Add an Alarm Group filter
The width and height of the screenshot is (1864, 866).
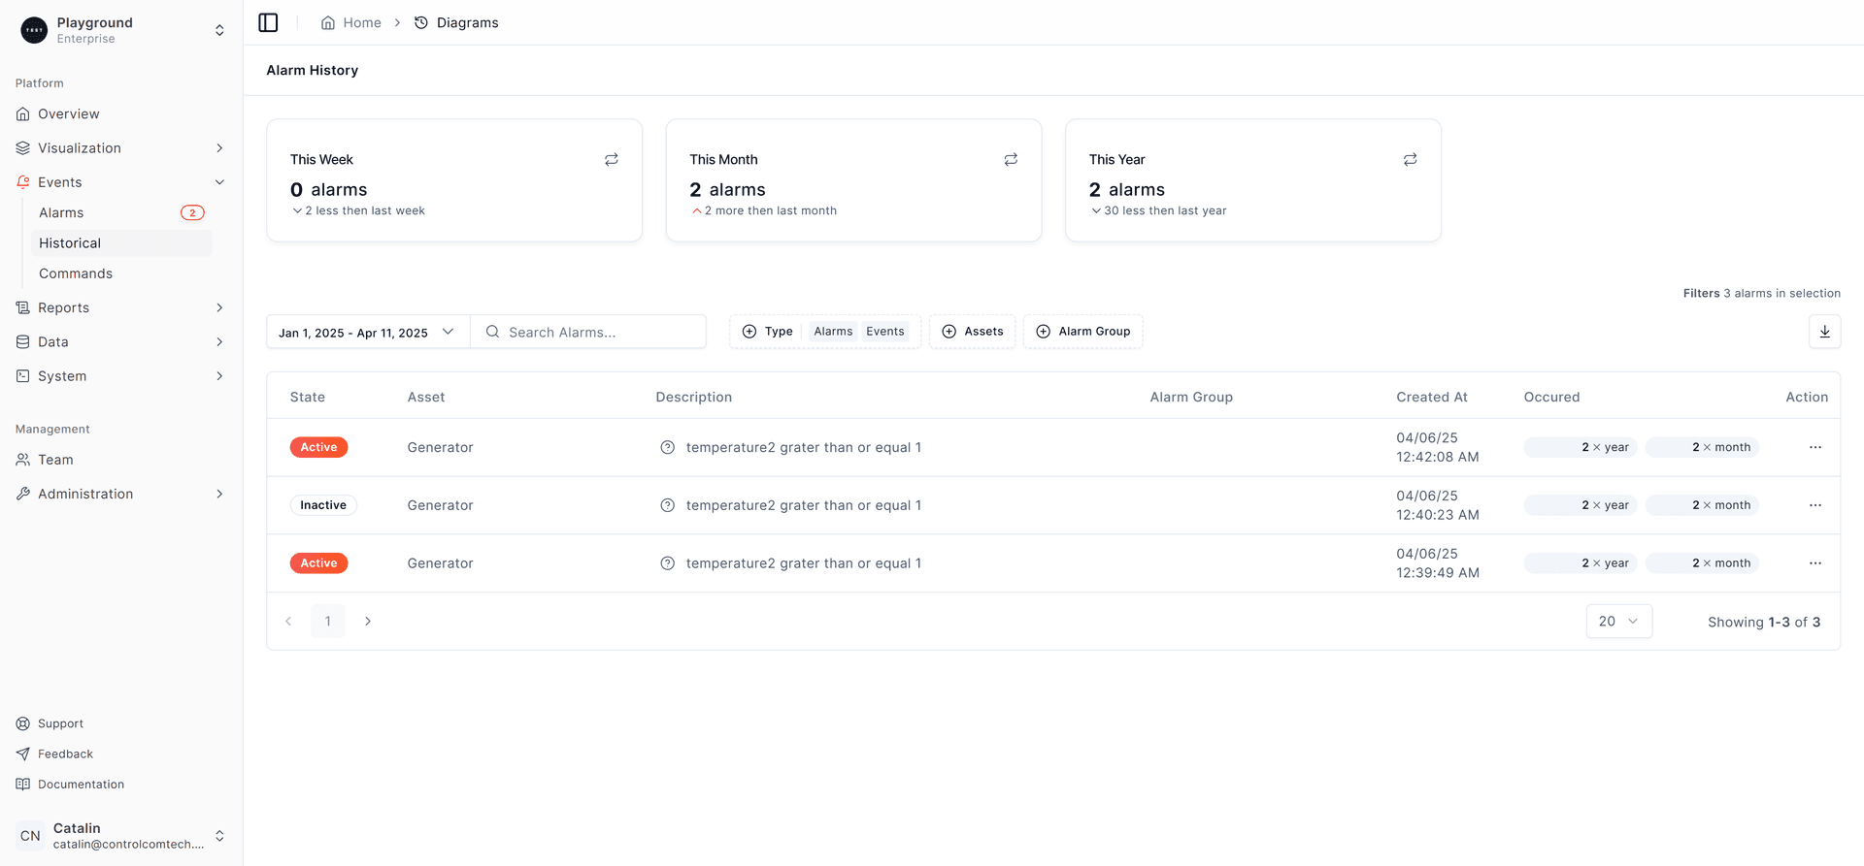[x=1082, y=332]
